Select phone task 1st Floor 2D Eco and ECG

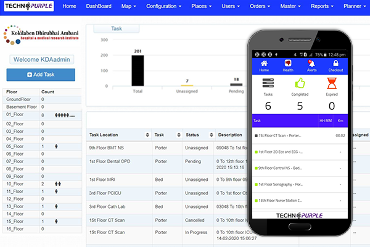click(x=300, y=152)
